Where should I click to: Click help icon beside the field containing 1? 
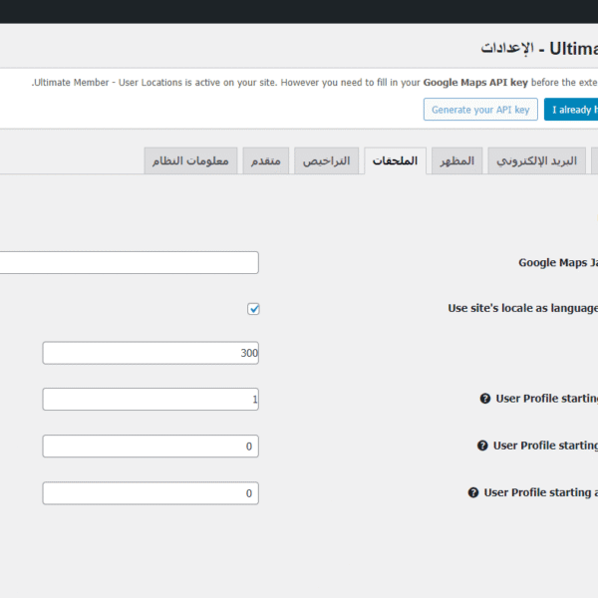pos(485,399)
